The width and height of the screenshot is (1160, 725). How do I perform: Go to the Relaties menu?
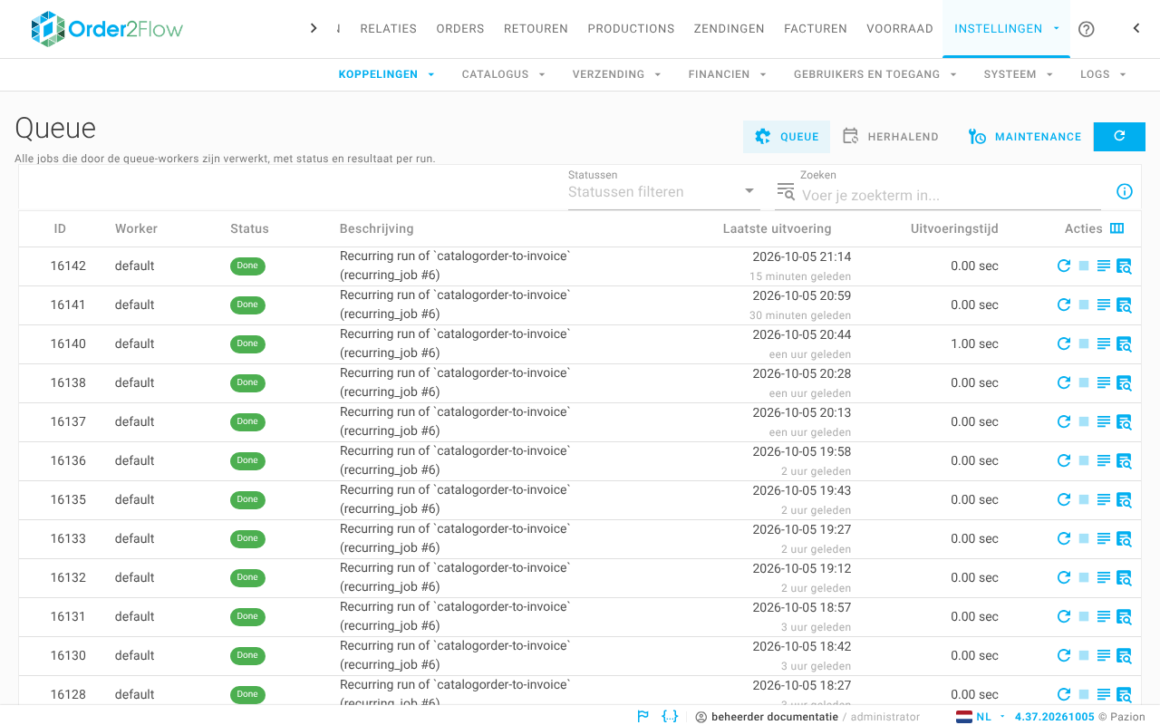point(389,29)
